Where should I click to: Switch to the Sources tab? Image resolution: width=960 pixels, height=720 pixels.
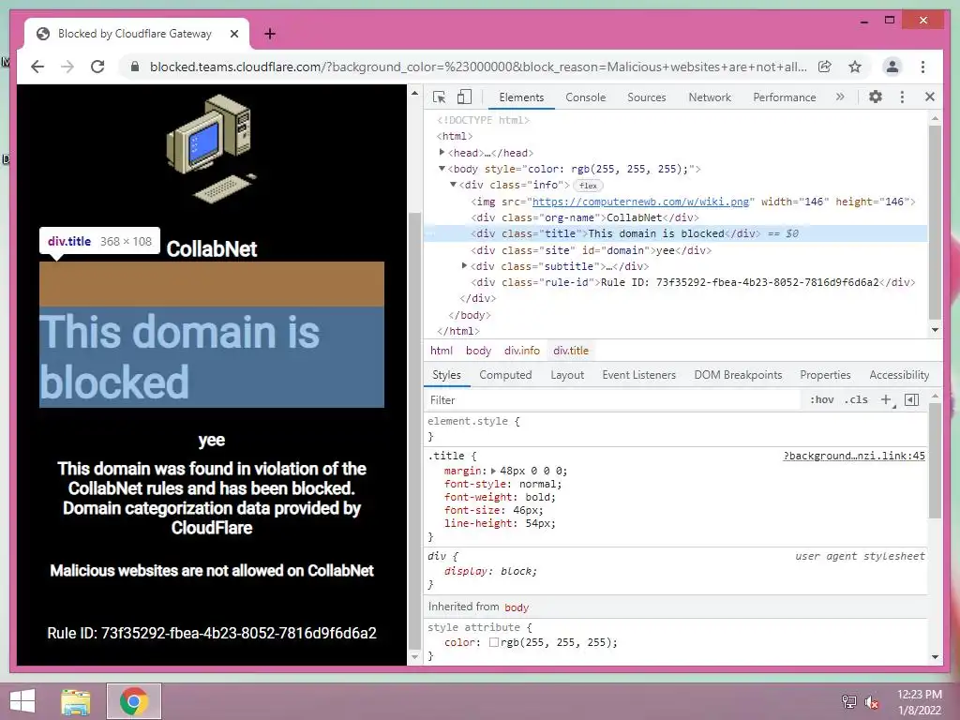pyautogui.click(x=647, y=97)
